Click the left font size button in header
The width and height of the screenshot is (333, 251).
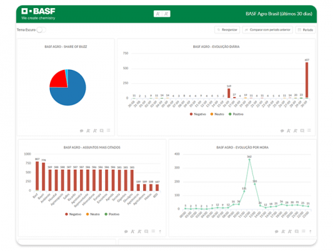tap(158, 14)
